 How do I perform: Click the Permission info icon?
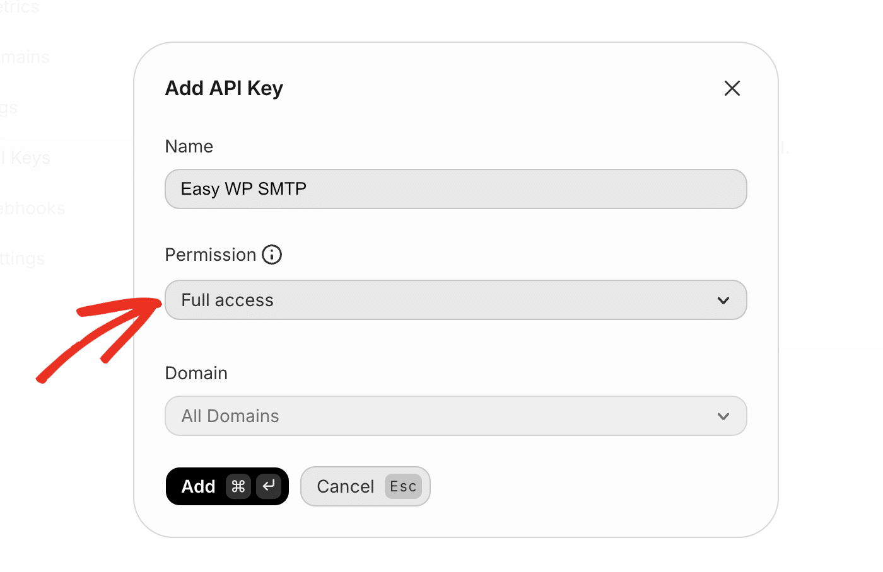(x=272, y=255)
